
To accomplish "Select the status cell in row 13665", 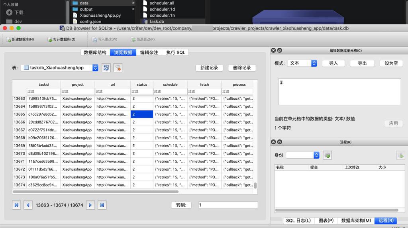I will (x=142, y=114).
